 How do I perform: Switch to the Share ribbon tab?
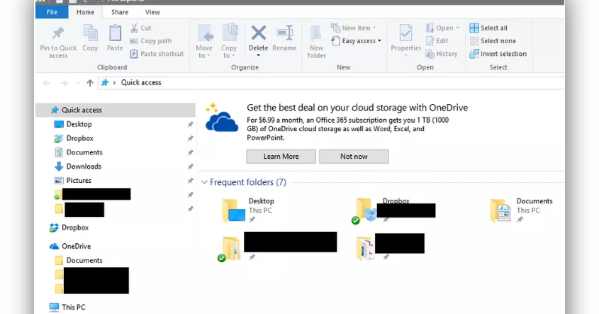click(x=120, y=12)
